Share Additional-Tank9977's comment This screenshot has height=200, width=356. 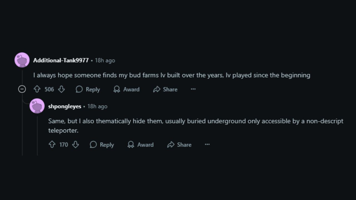[165, 89]
